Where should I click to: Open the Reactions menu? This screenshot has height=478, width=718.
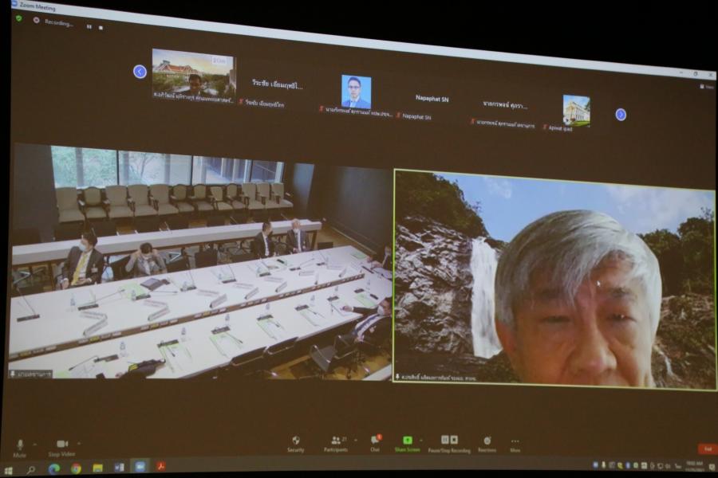(487, 441)
